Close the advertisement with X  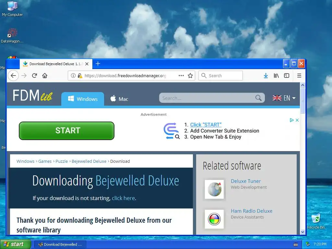[297, 120]
